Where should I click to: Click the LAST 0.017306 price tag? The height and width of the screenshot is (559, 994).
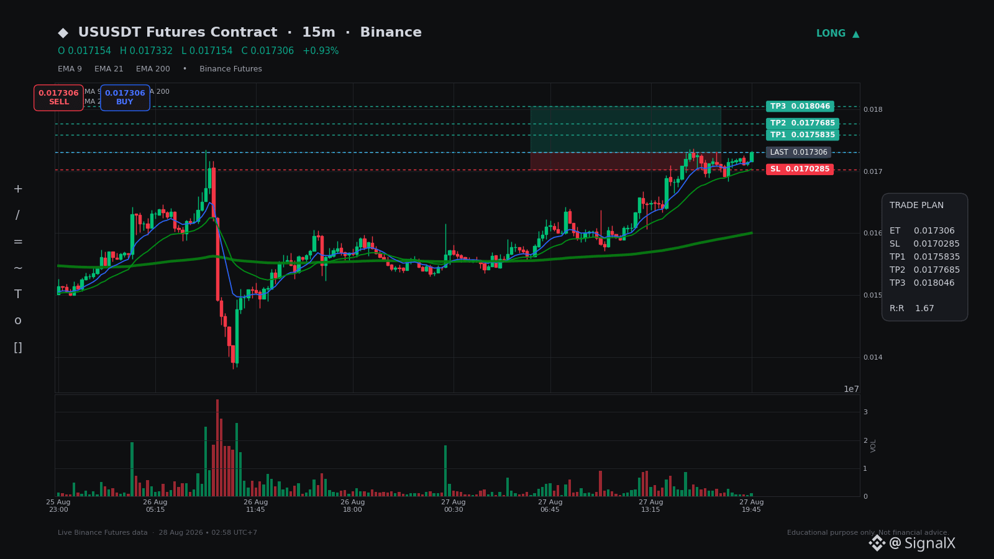click(798, 152)
